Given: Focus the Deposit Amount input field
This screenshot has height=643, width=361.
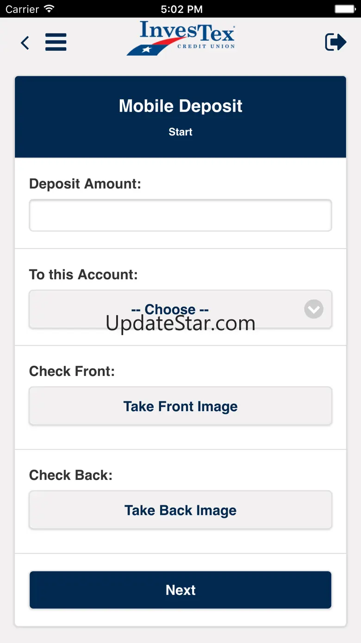Looking at the screenshot, I should coord(180,215).
